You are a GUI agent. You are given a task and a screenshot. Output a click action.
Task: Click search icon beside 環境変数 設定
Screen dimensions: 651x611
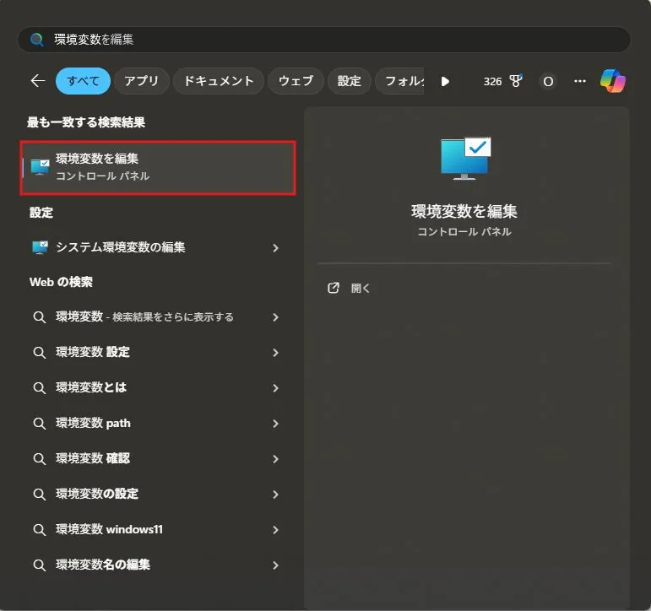point(40,353)
